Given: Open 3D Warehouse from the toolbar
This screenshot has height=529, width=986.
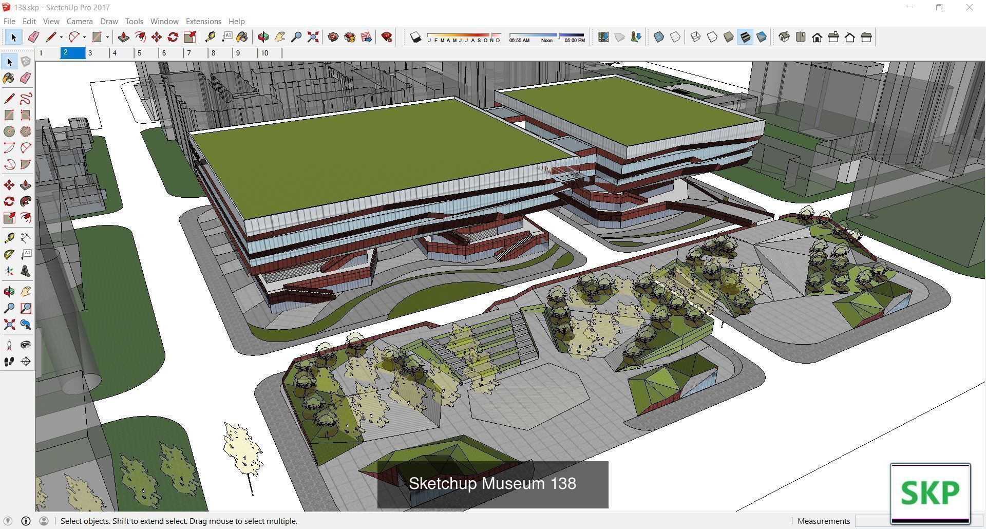Looking at the screenshot, I should tap(333, 37).
